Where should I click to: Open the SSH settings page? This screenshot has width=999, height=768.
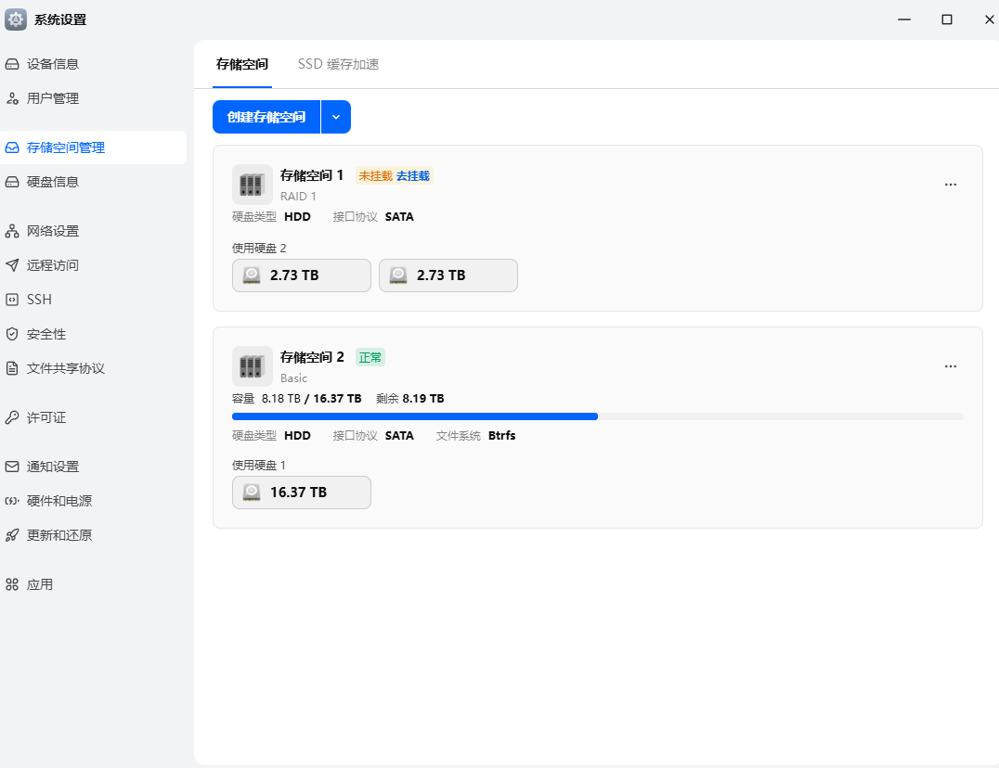(x=94, y=300)
